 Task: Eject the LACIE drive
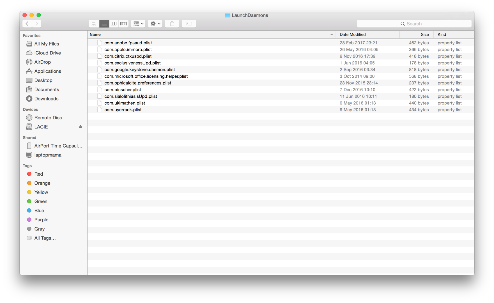(81, 127)
